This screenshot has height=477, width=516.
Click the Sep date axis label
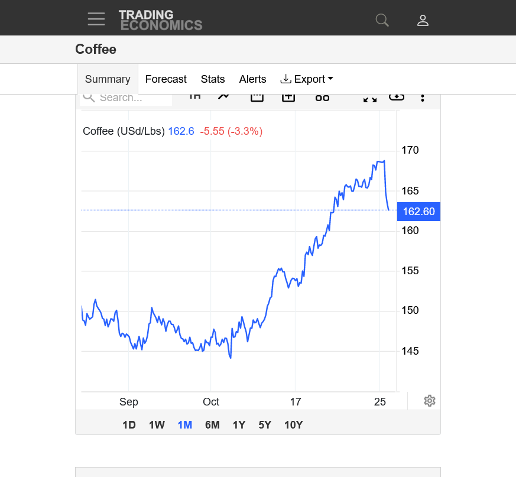129,402
